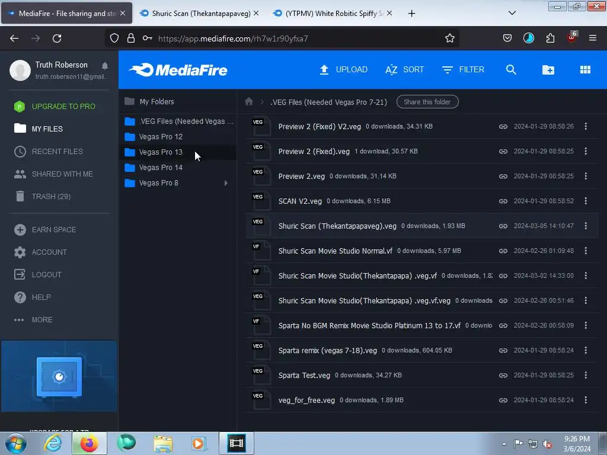This screenshot has width=607, height=455.
Task: Copy link for Preview 2 (Fixed).veg
Action: pyautogui.click(x=503, y=151)
